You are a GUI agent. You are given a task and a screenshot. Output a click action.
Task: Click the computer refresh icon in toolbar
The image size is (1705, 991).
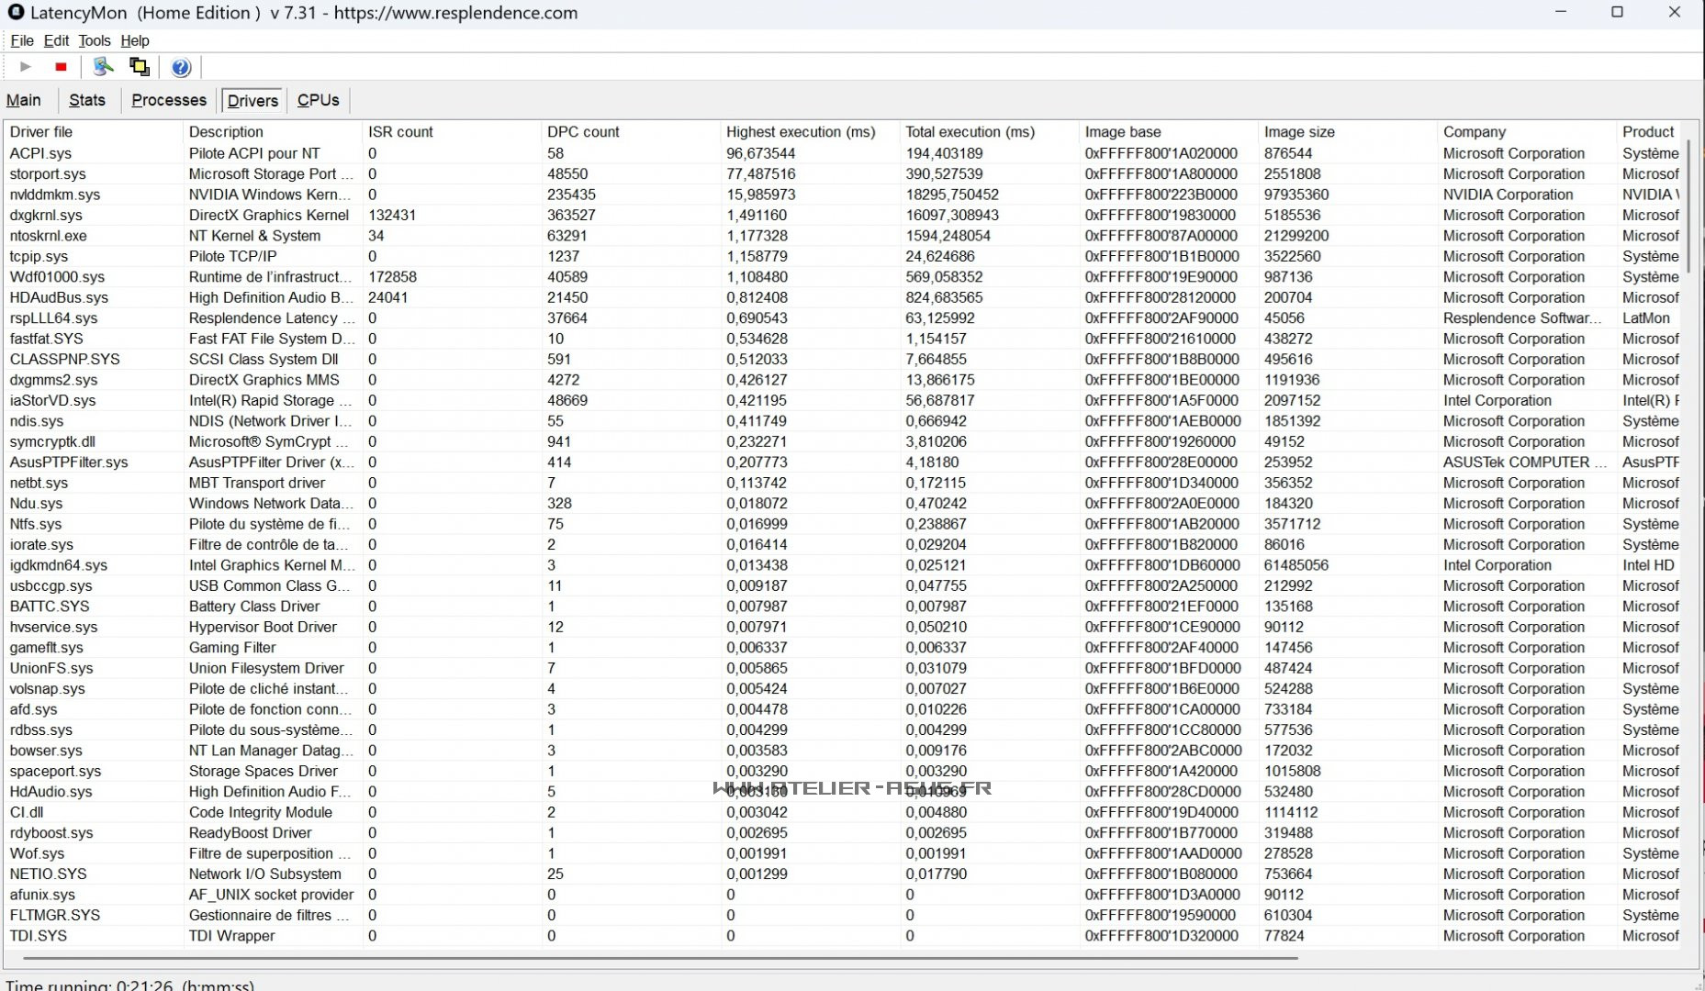click(x=104, y=67)
